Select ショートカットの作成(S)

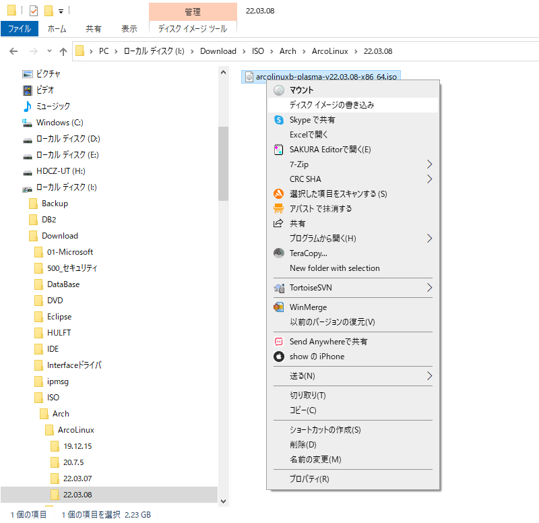click(352, 430)
